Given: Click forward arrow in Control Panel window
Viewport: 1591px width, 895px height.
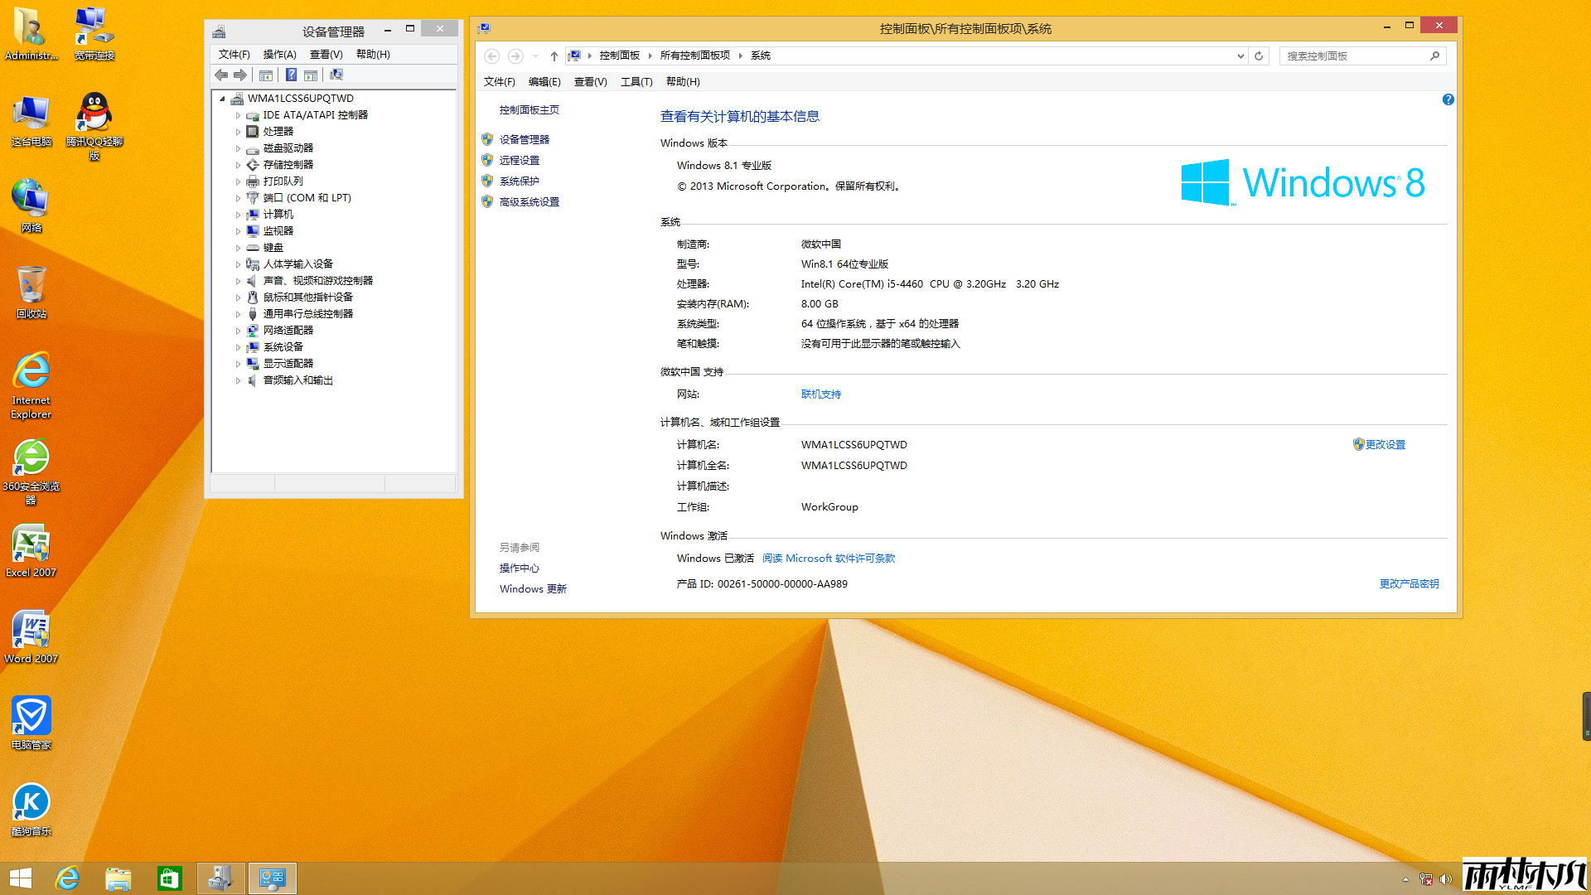Looking at the screenshot, I should (x=515, y=56).
